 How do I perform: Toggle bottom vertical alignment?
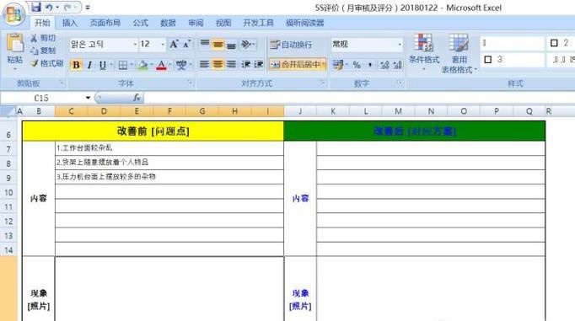click(231, 45)
